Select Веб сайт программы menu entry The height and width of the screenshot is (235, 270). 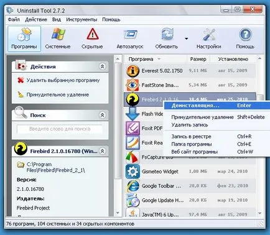pos(217,152)
